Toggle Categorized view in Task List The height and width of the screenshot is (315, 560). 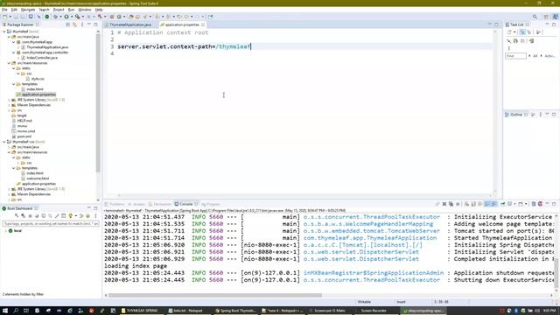[x=522, y=32]
